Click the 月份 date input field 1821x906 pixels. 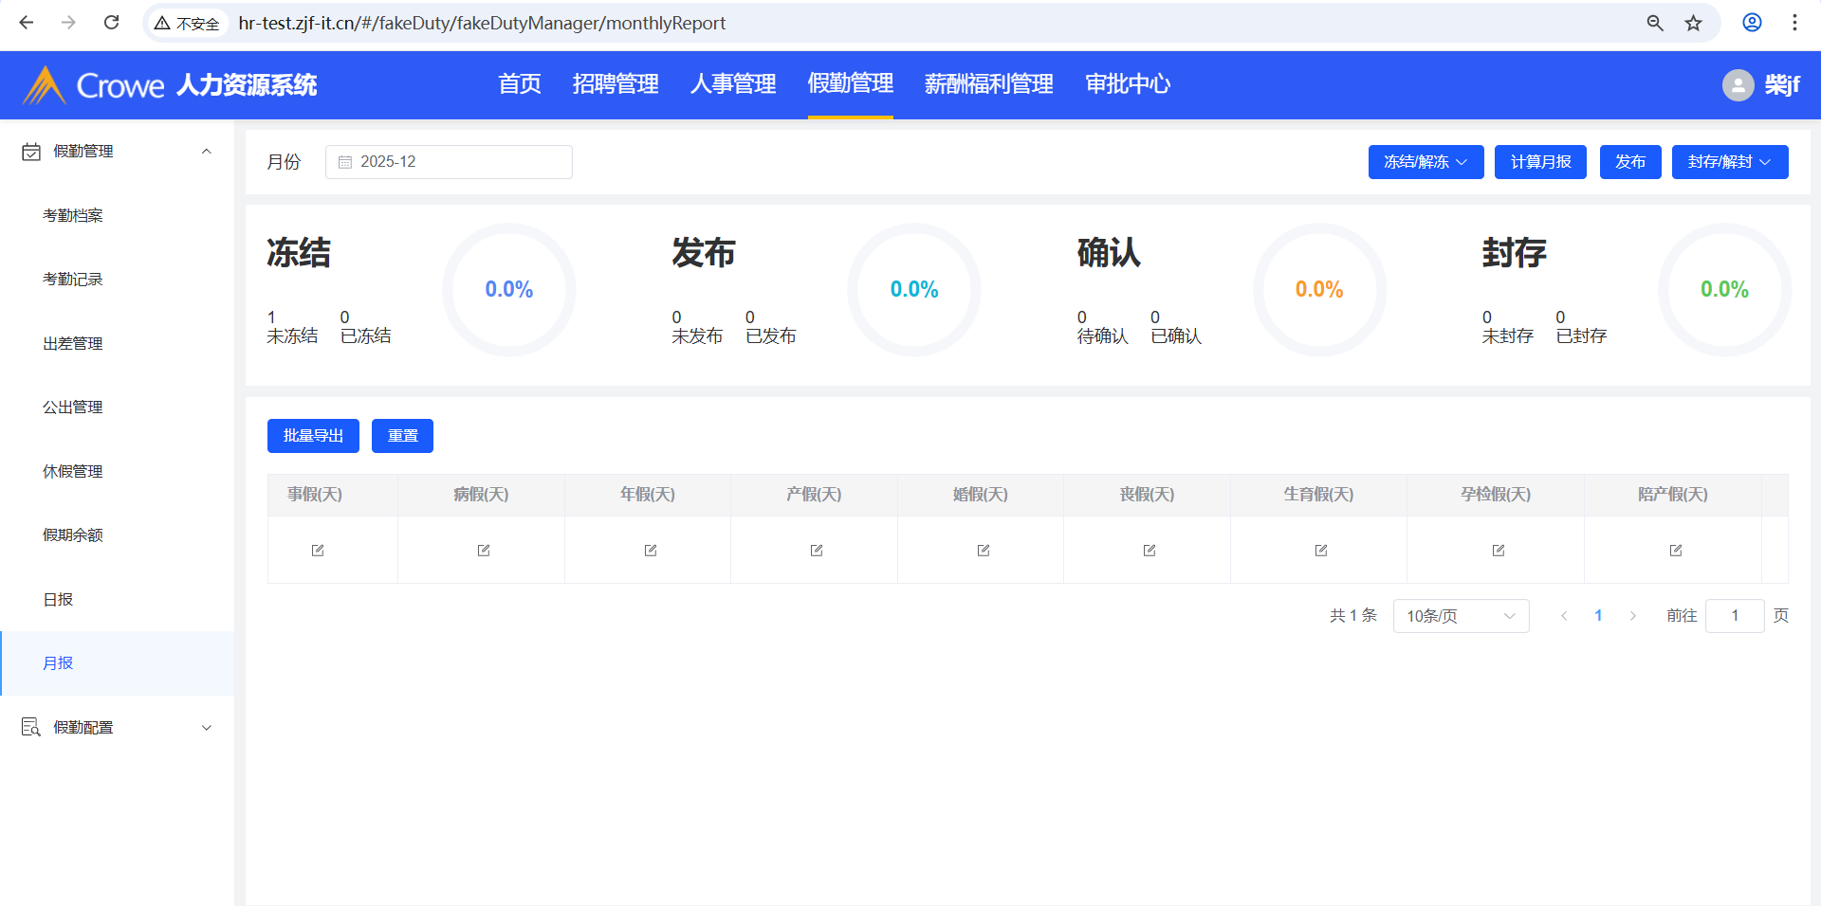click(x=449, y=162)
